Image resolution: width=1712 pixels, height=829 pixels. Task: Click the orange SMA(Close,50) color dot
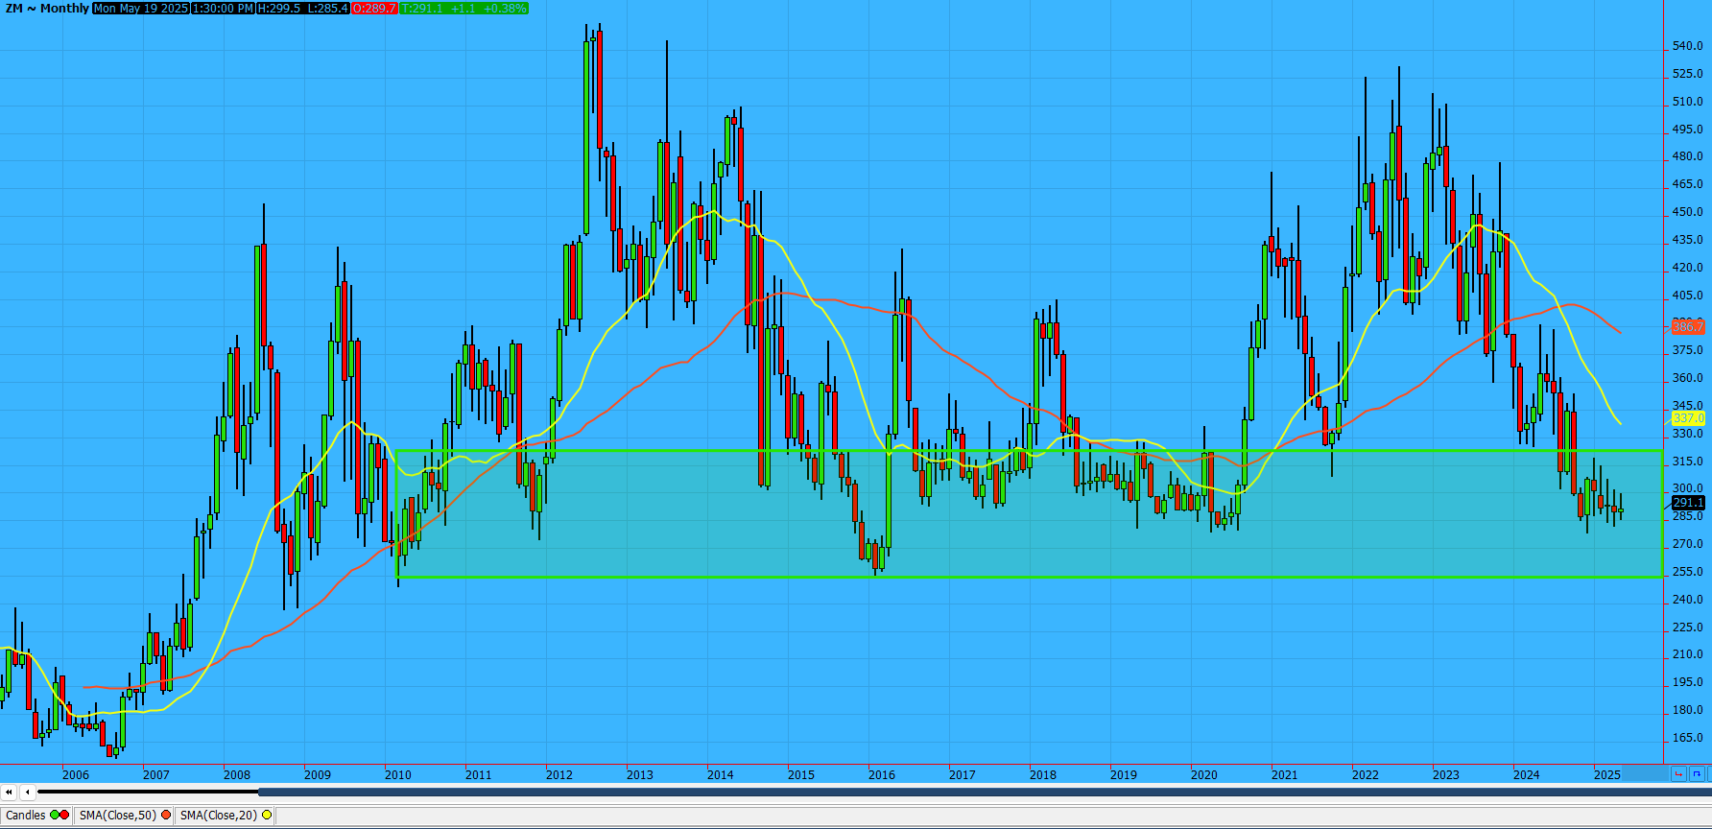[x=166, y=816]
